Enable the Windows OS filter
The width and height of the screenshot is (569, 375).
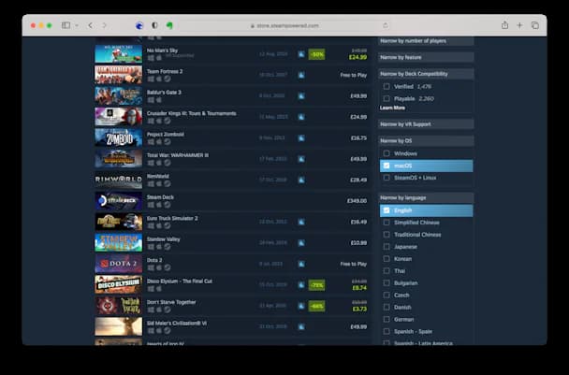(387, 153)
